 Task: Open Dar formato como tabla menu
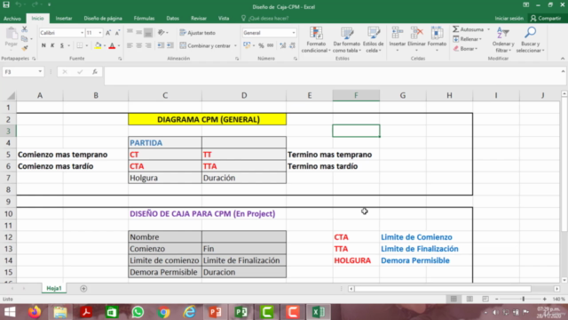pos(347,40)
